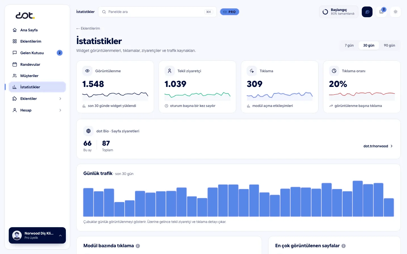407x254 pixels.
Task: Click the ⌘K shortcut hint
Action: tap(209, 12)
